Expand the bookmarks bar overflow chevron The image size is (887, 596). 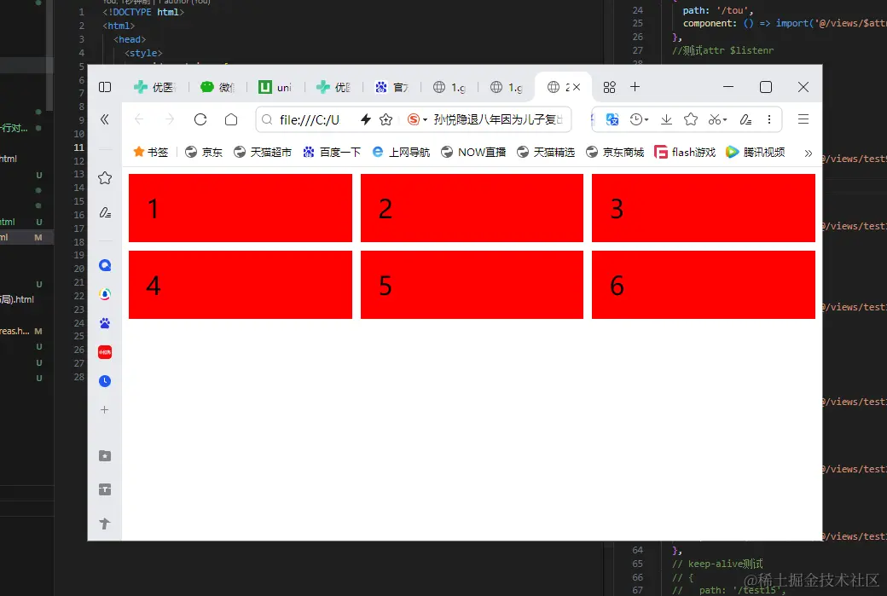pyautogui.click(x=809, y=153)
